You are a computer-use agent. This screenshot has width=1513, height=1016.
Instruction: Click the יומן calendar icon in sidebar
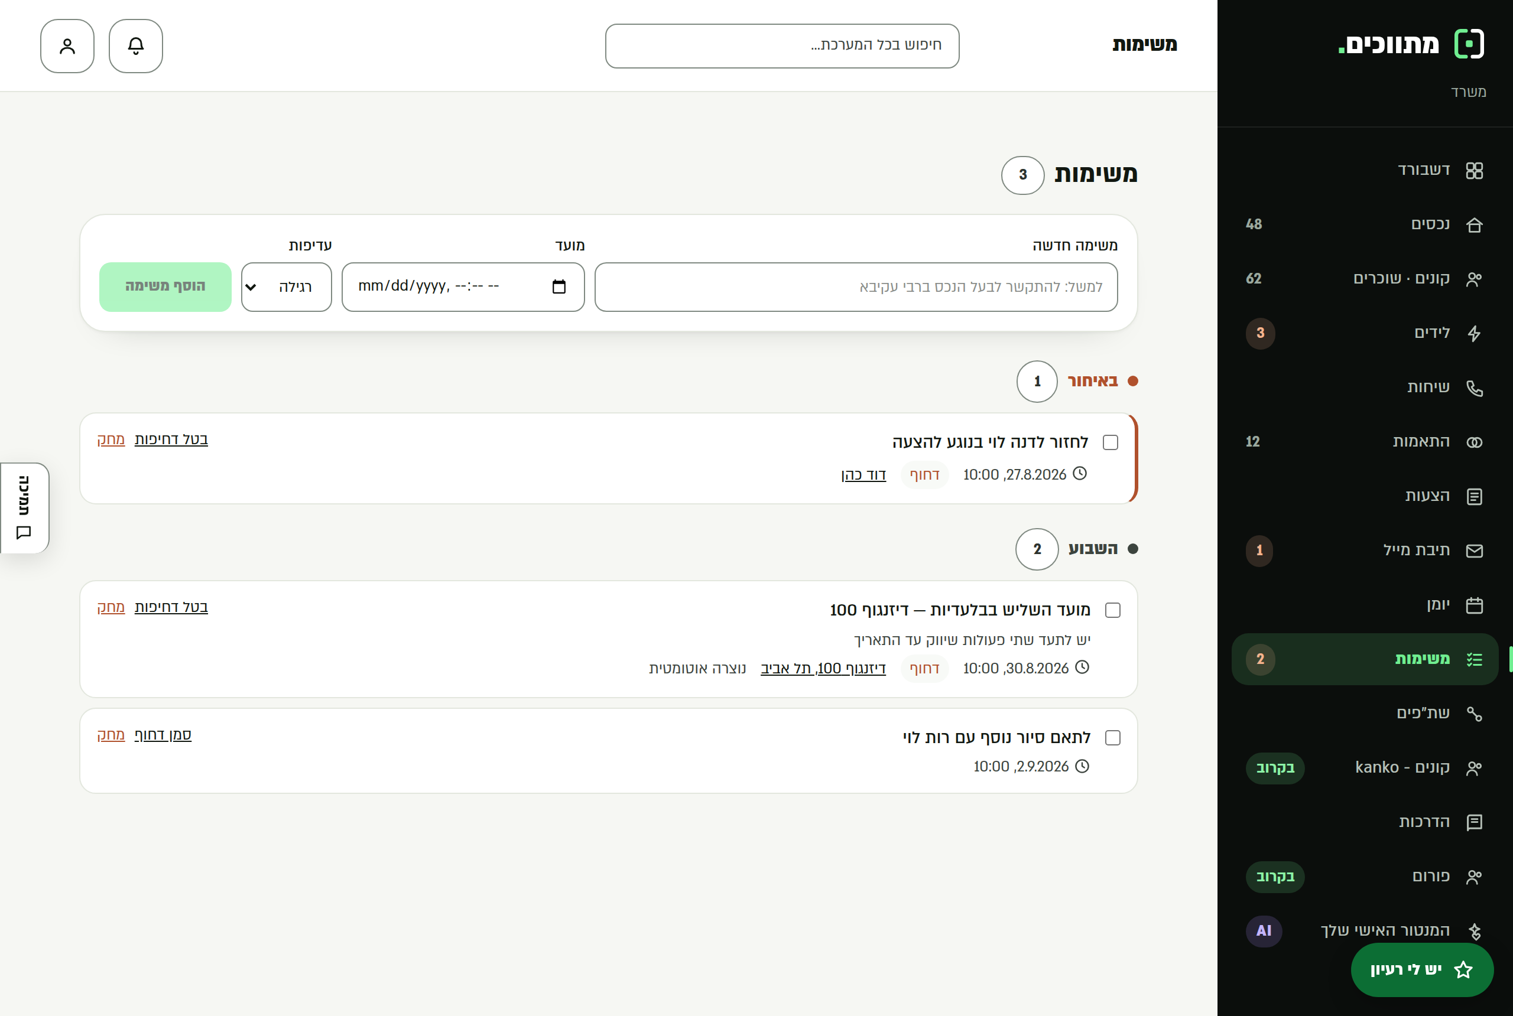[x=1474, y=605]
